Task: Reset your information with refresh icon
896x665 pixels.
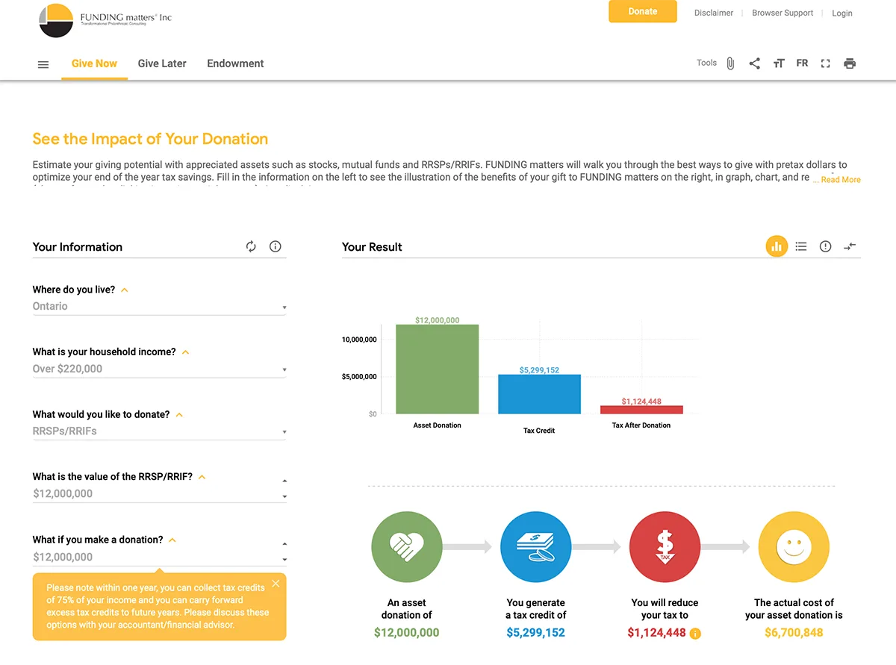Action: tap(251, 246)
